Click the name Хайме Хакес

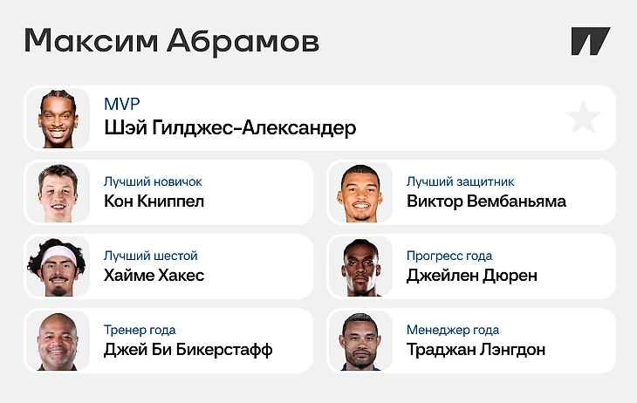tap(154, 276)
